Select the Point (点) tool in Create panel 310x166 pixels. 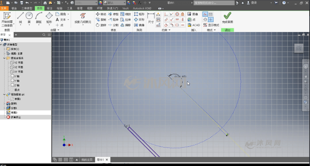59,25
